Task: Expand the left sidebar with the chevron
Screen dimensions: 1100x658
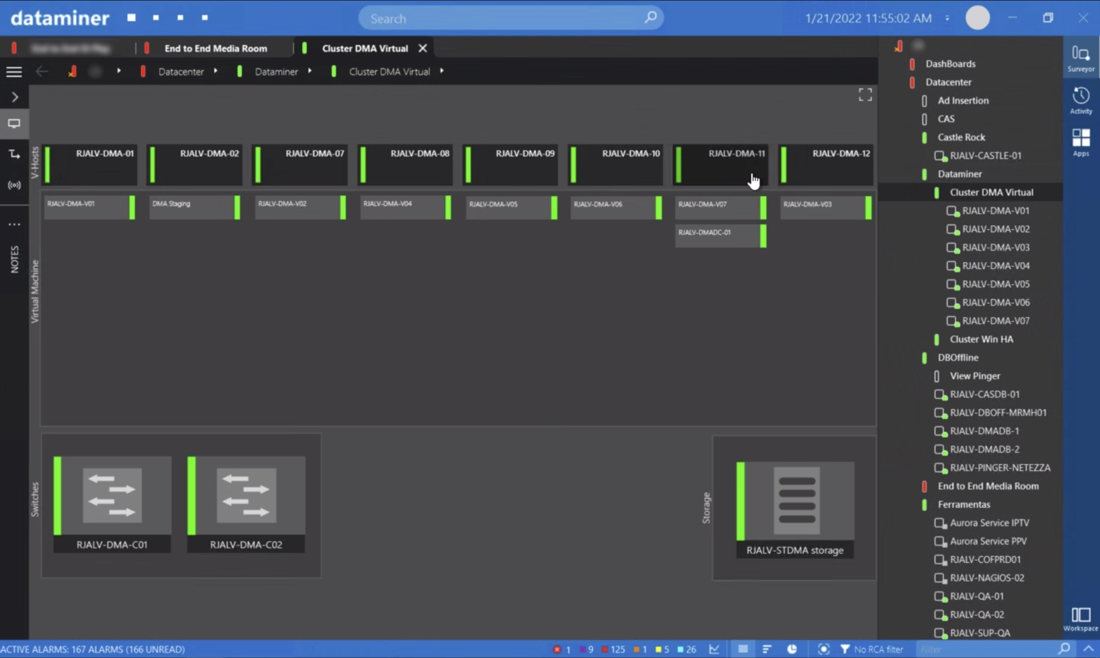Action: click(x=15, y=97)
